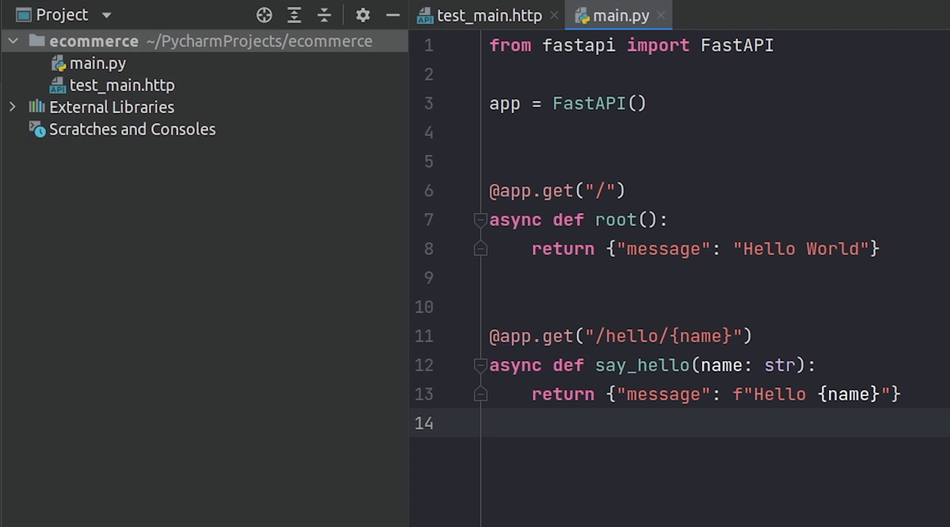950x527 pixels.
Task: Click the ecommerce project folder icon
Action: click(37, 41)
